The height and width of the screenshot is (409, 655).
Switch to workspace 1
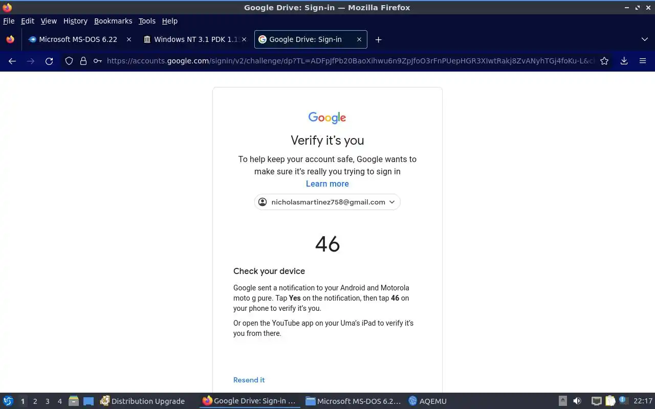(x=23, y=401)
